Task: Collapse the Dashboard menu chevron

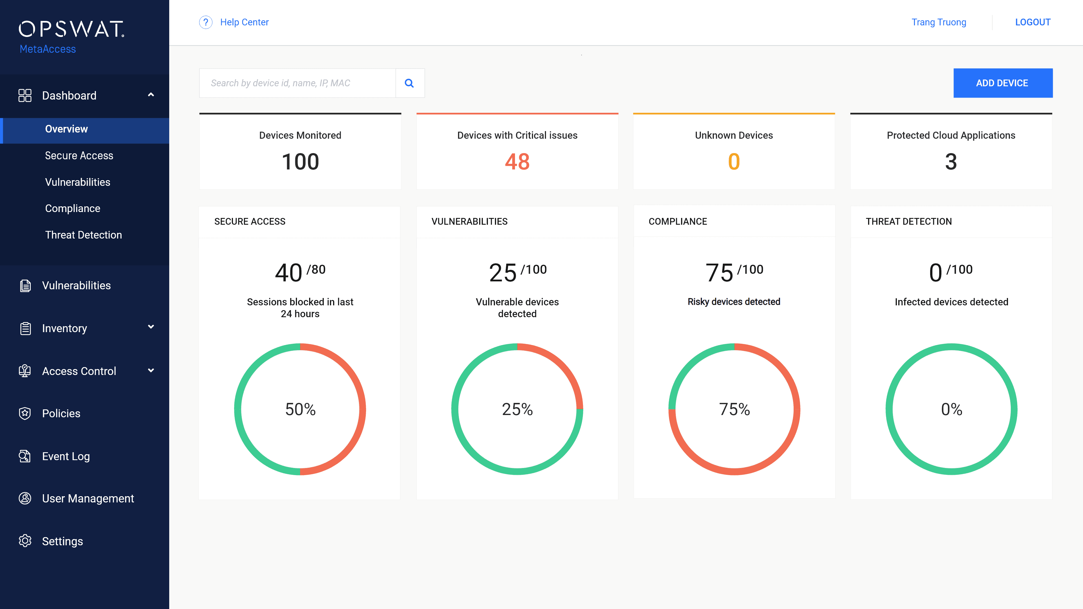Action: pyautogui.click(x=151, y=95)
